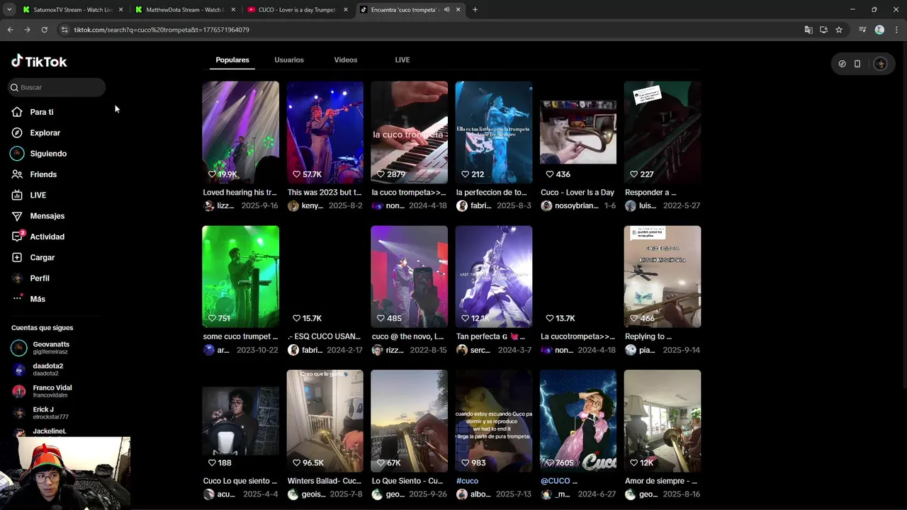
Task: Click the address bar URL
Action: click(x=162, y=30)
